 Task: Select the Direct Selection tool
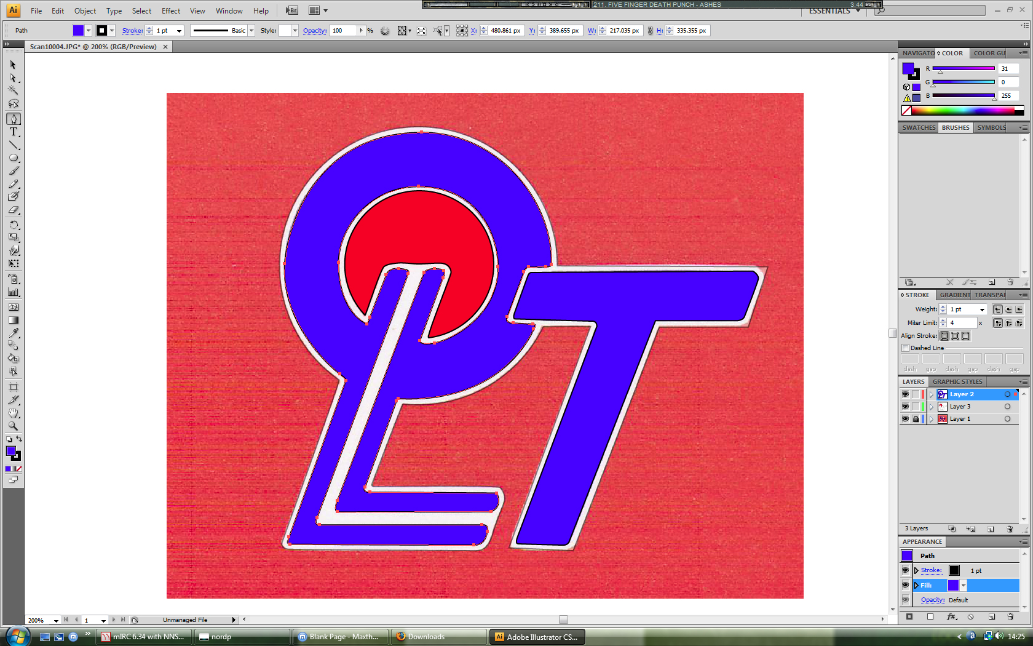coord(13,78)
